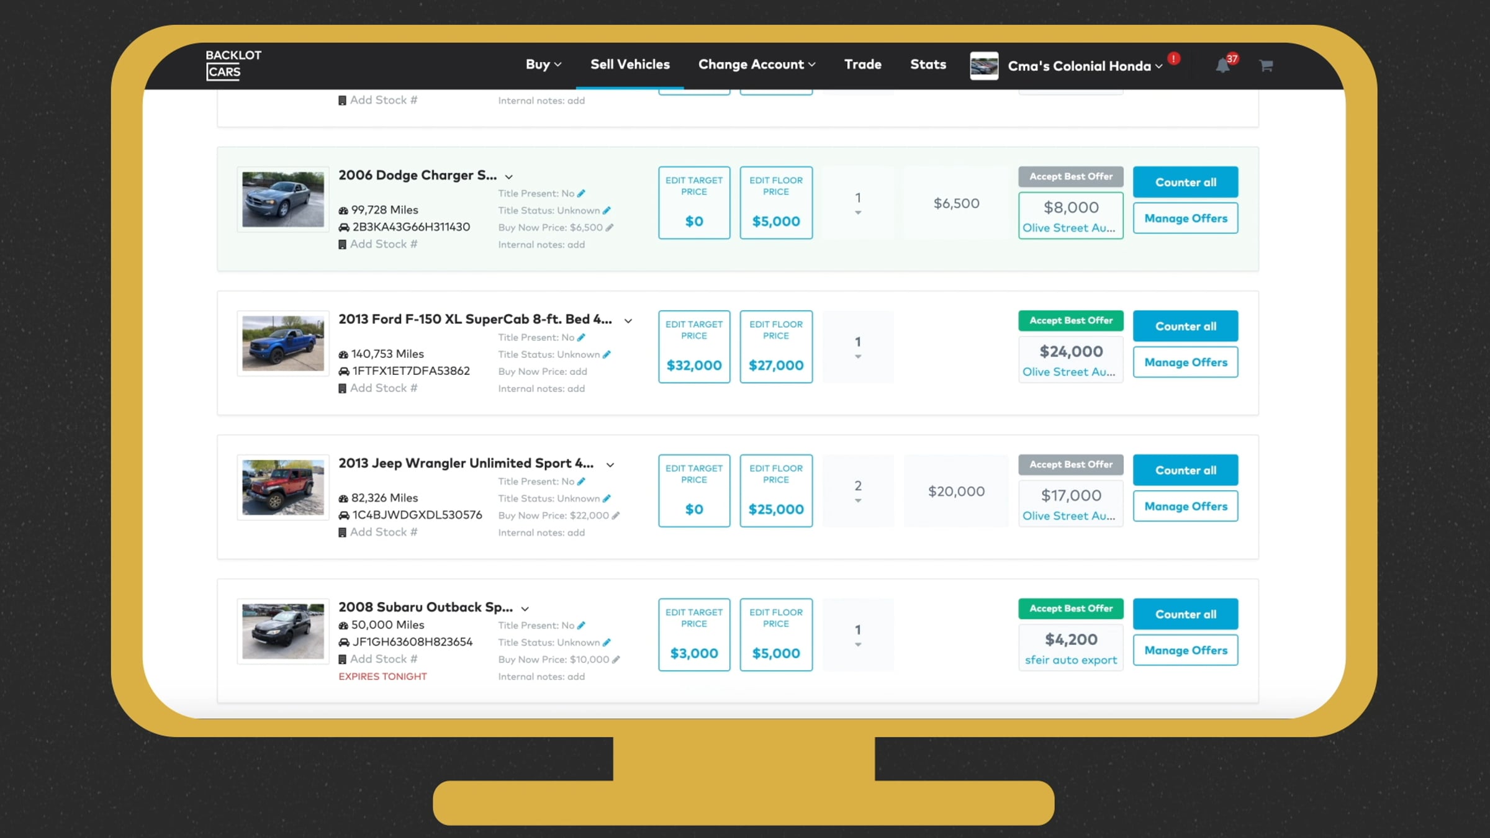Open the Buy dropdown menu
1490x838 pixels.
[x=543, y=65]
